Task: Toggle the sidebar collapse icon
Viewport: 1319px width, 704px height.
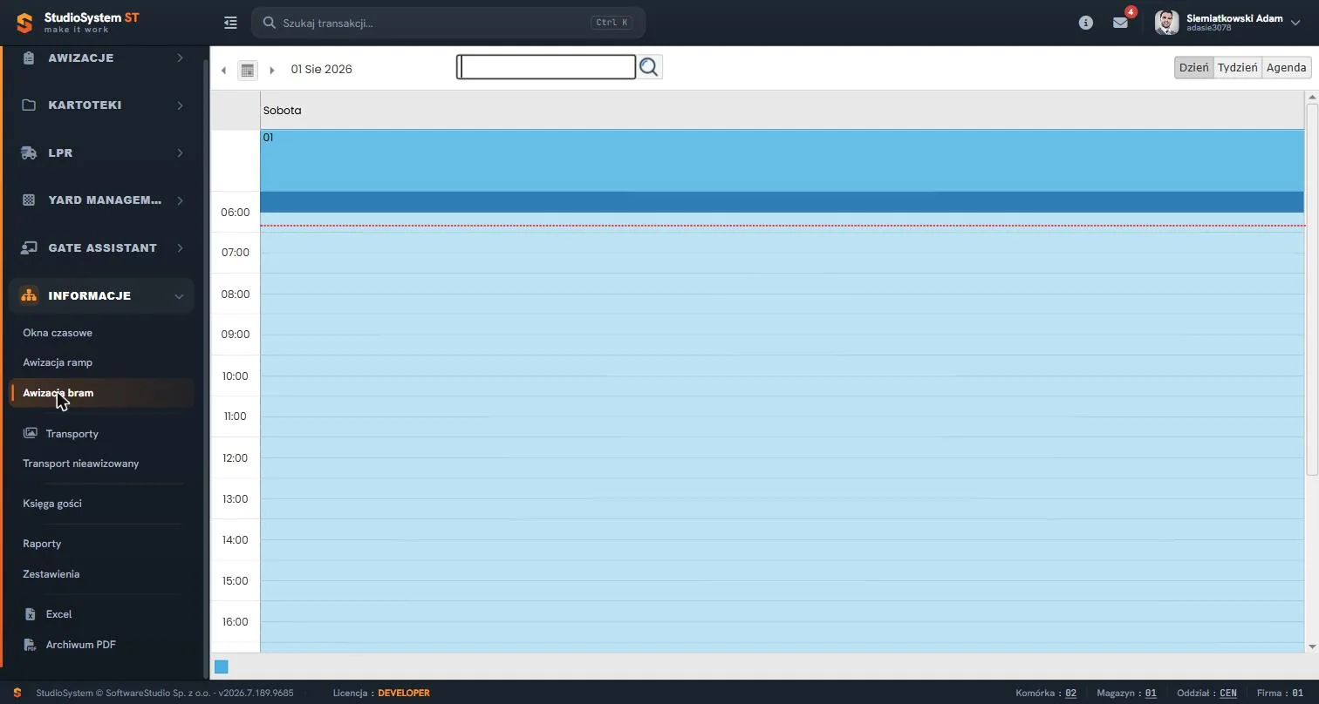Action: tap(230, 24)
